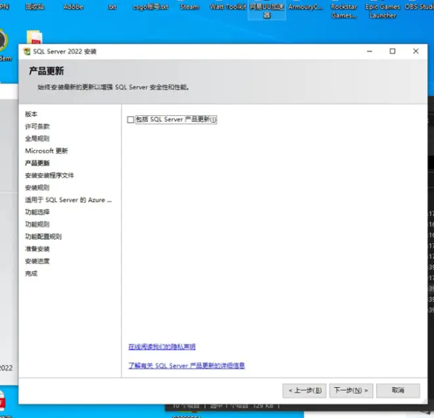Maximize the SQL Server 2022 安装 window

click(393, 51)
